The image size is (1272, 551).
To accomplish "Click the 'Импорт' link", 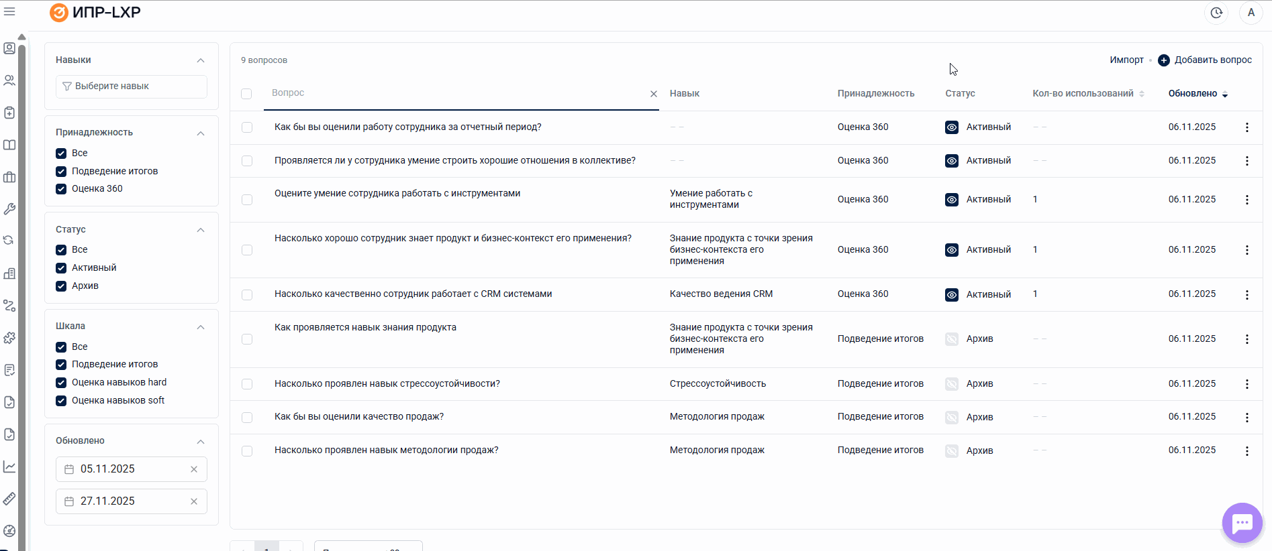I will pos(1126,60).
